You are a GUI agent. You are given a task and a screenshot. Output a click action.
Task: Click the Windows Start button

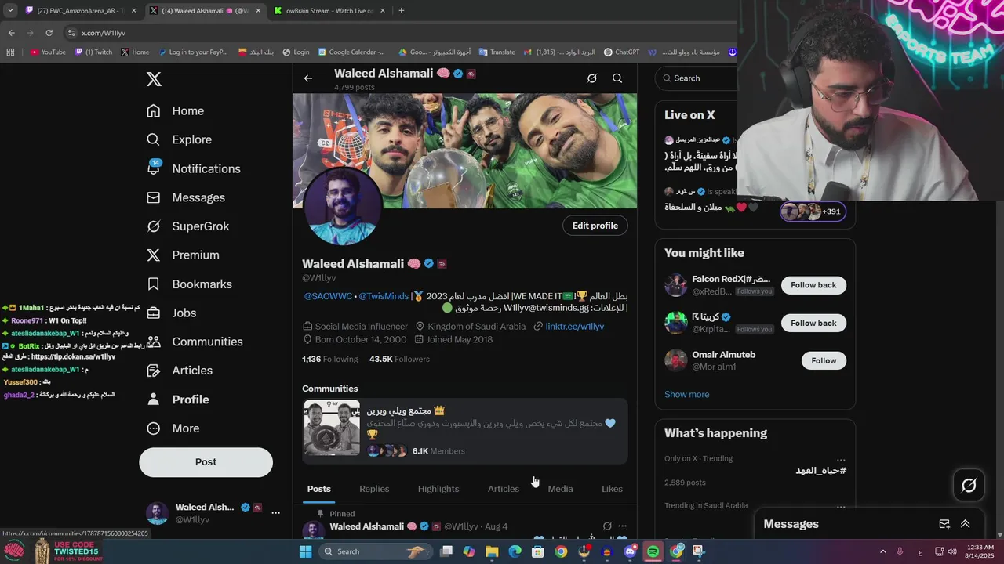pos(306,551)
